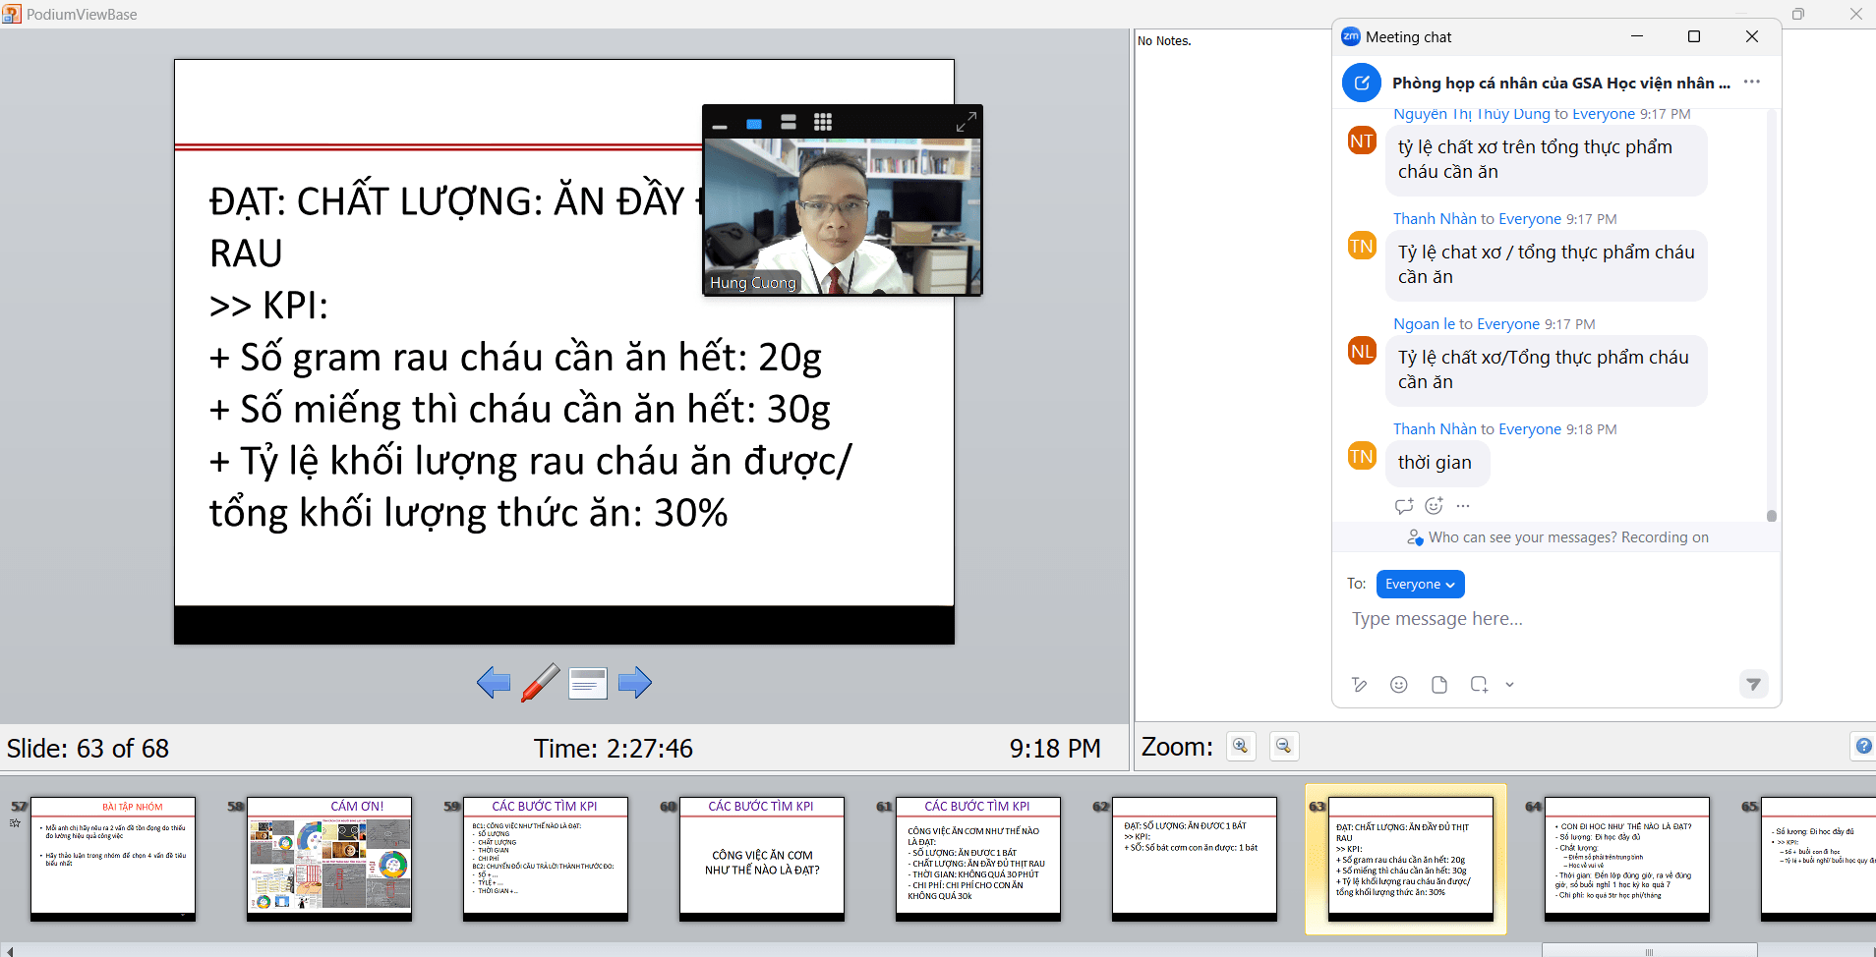Click the Zoom logo in Meeting chat title
This screenshot has height=957, width=1876.
click(x=1351, y=36)
